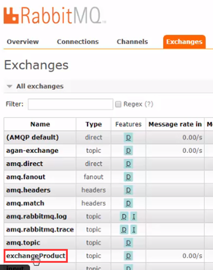Click the D badge for amq.rabbitmq.trace

[124, 230]
